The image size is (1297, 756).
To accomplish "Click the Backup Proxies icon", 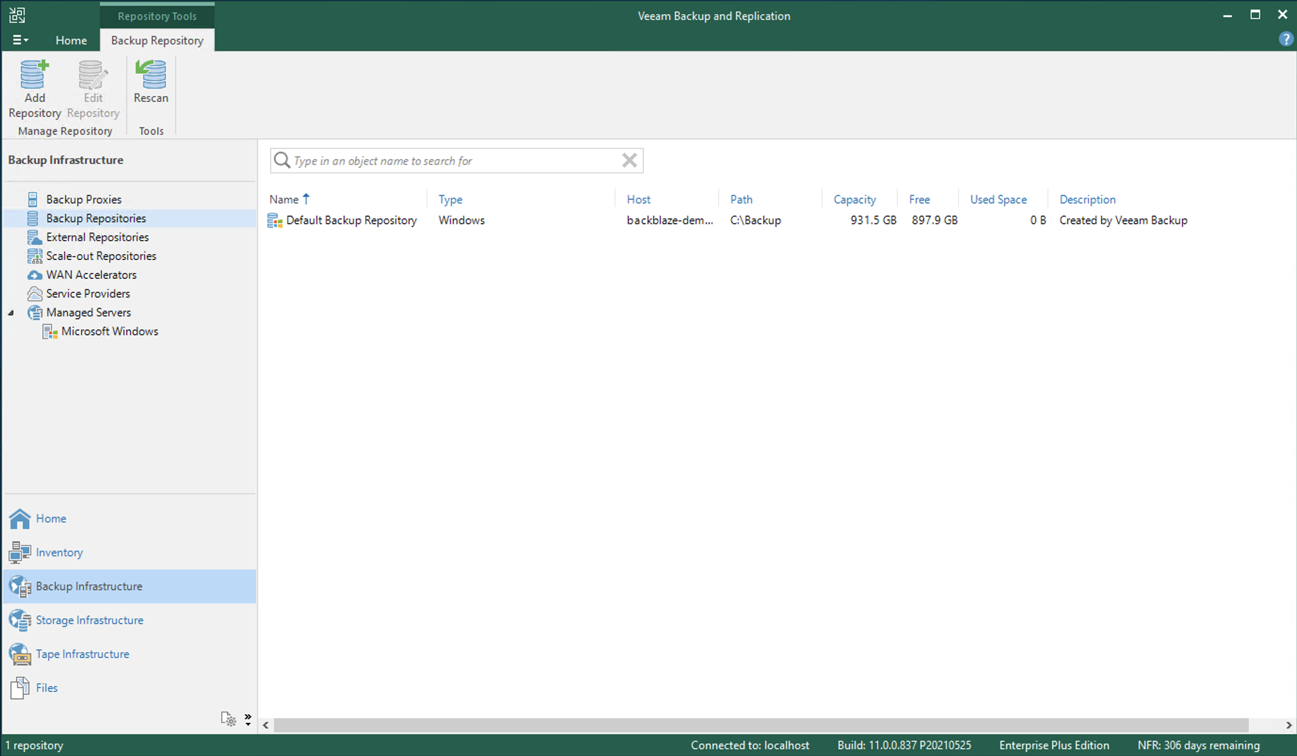I will 32,199.
